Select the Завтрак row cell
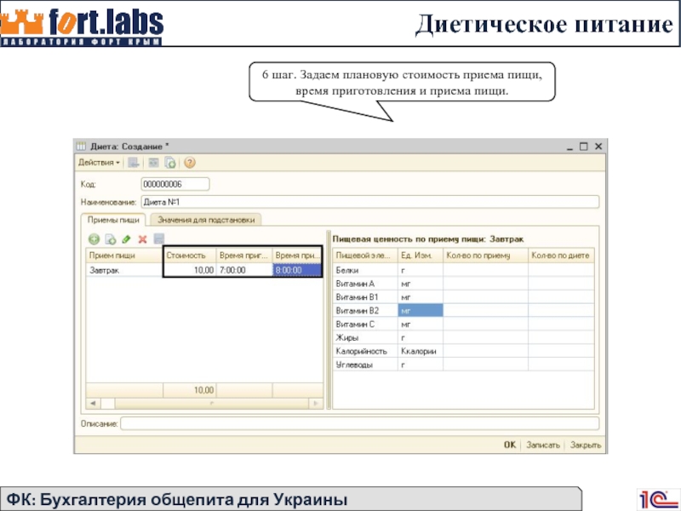The image size is (681, 511). [x=124, y=270]
